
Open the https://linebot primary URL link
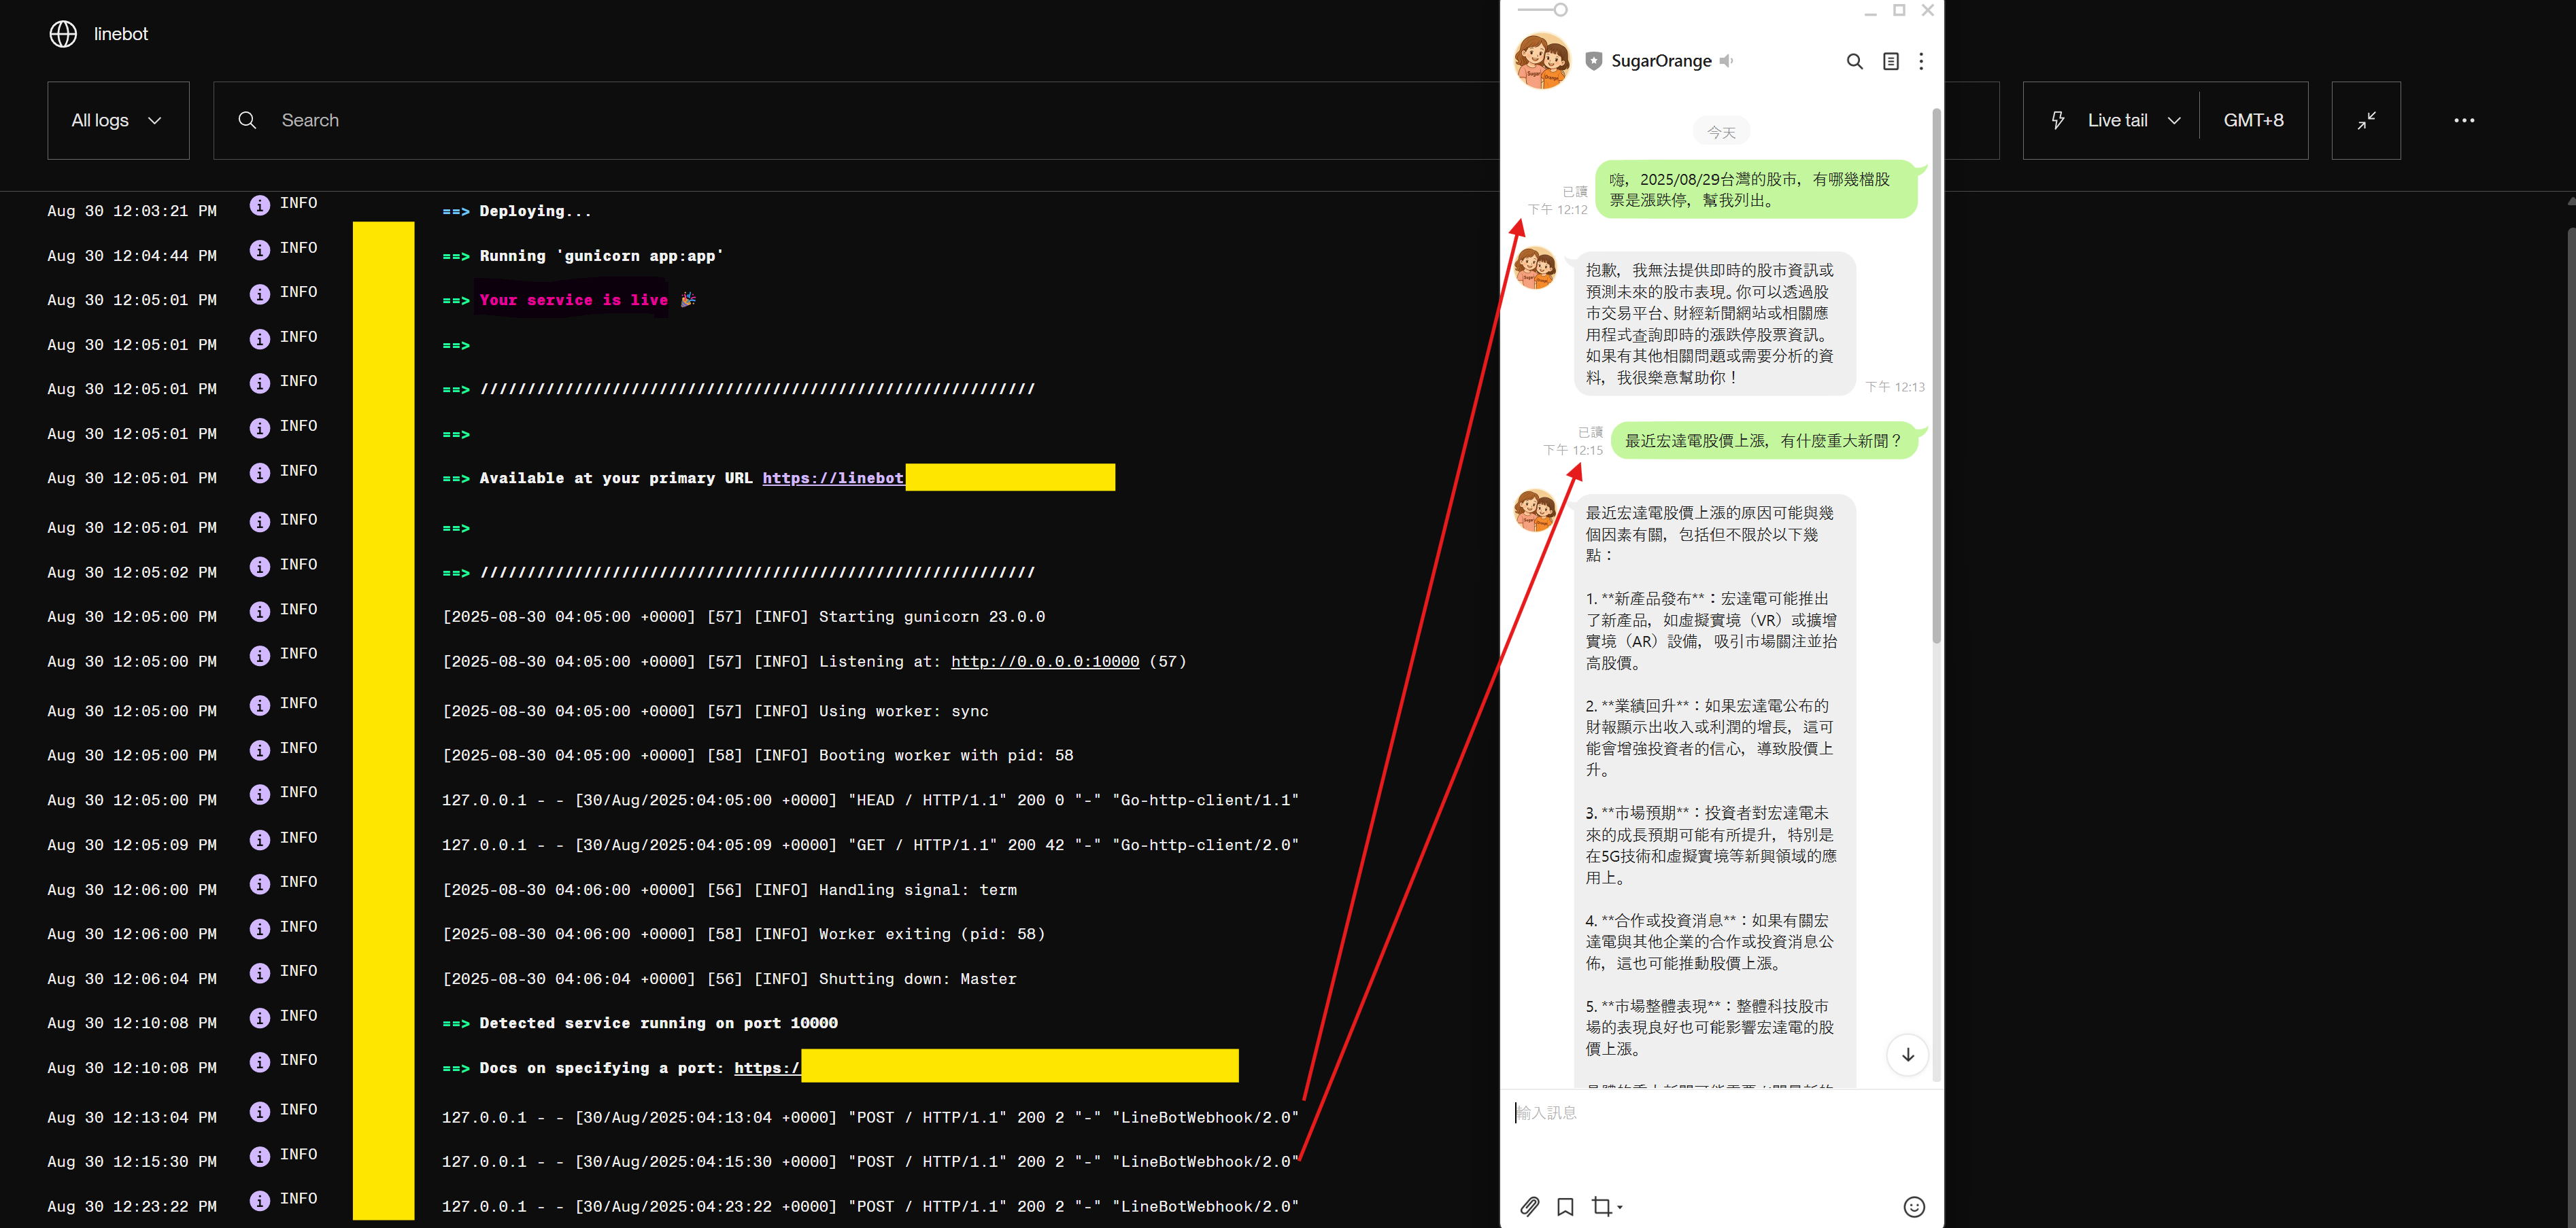click(x=833, y=478)
